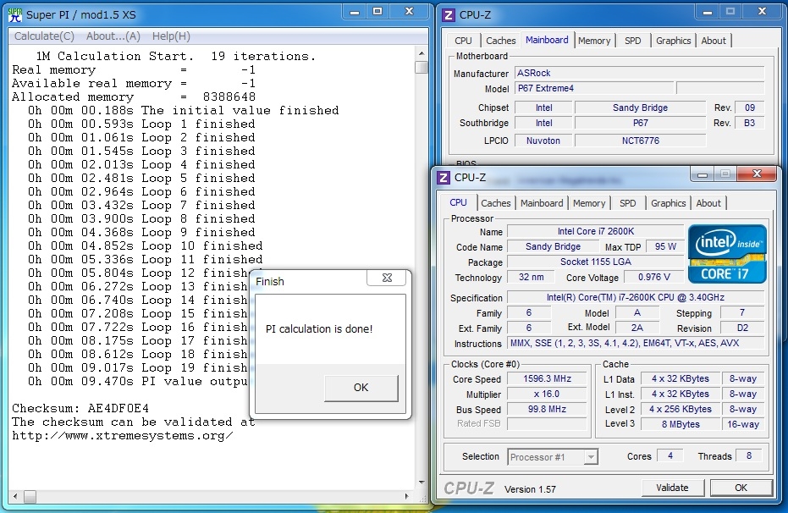Click the Super PI vertical scrollbar down arrow
The image size is (788, 513).
click(x=422, y=483)
